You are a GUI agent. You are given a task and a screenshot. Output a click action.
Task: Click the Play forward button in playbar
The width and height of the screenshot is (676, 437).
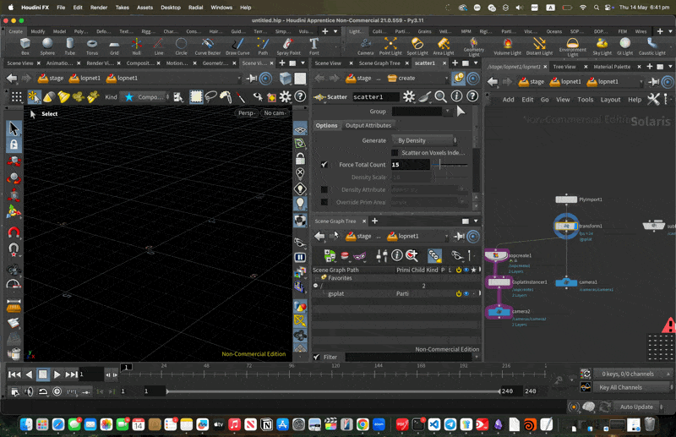(x=57, y=374)
